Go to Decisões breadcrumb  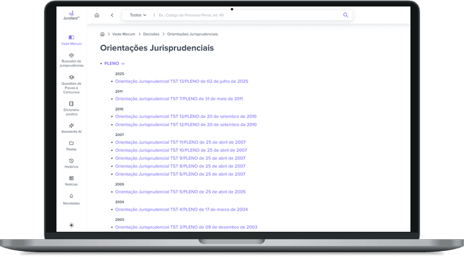point(151,34)
